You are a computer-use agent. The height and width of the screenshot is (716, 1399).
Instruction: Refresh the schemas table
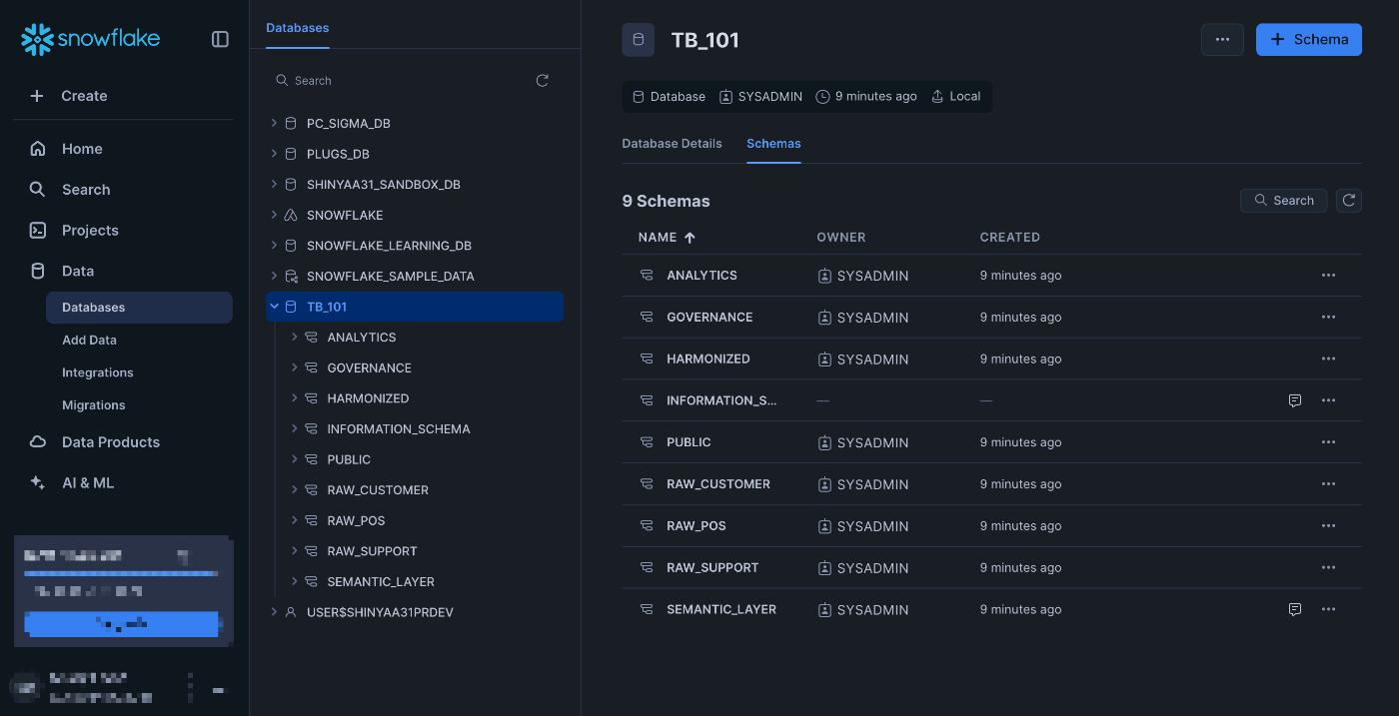point(1349,201)
